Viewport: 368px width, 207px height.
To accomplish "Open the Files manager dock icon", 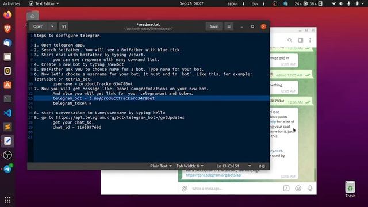I will click(7, 57).
